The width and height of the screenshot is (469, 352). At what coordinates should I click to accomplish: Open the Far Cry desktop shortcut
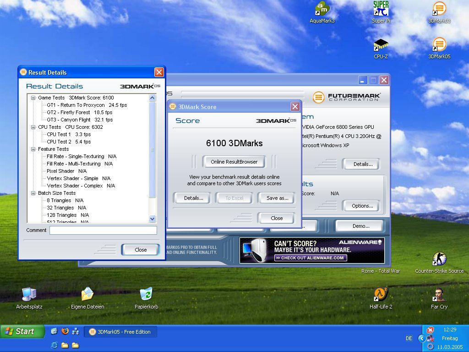click(439, 298)
